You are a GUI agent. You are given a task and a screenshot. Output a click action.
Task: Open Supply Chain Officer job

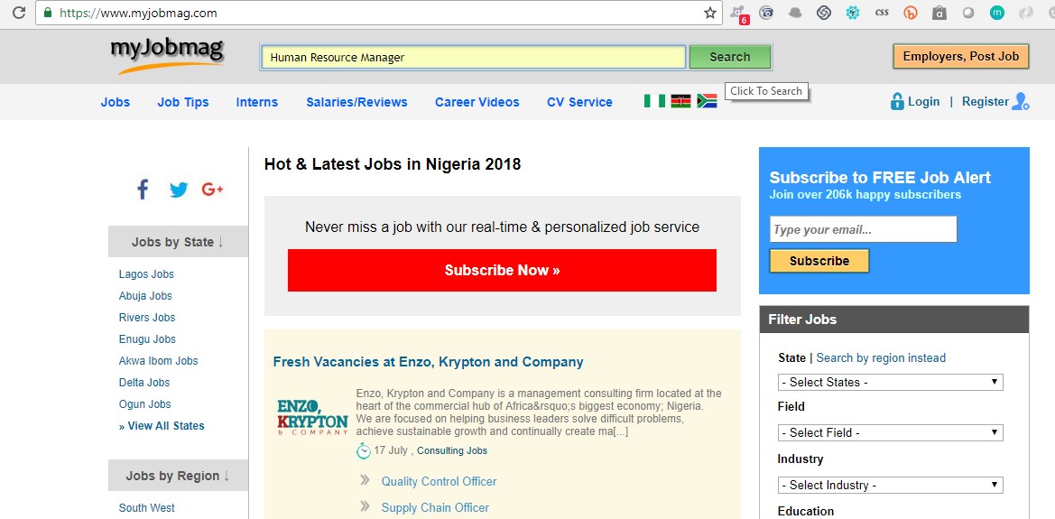[435, 507]
